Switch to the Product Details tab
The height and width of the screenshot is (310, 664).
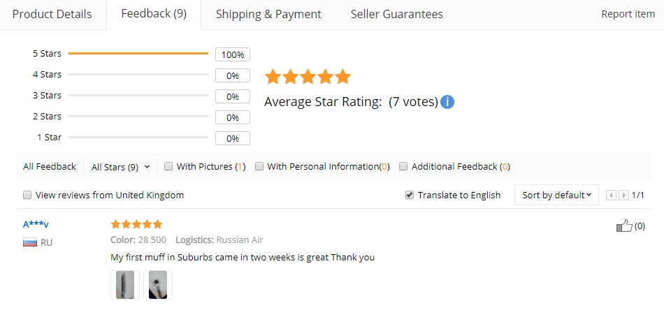(x=52, y=15)
